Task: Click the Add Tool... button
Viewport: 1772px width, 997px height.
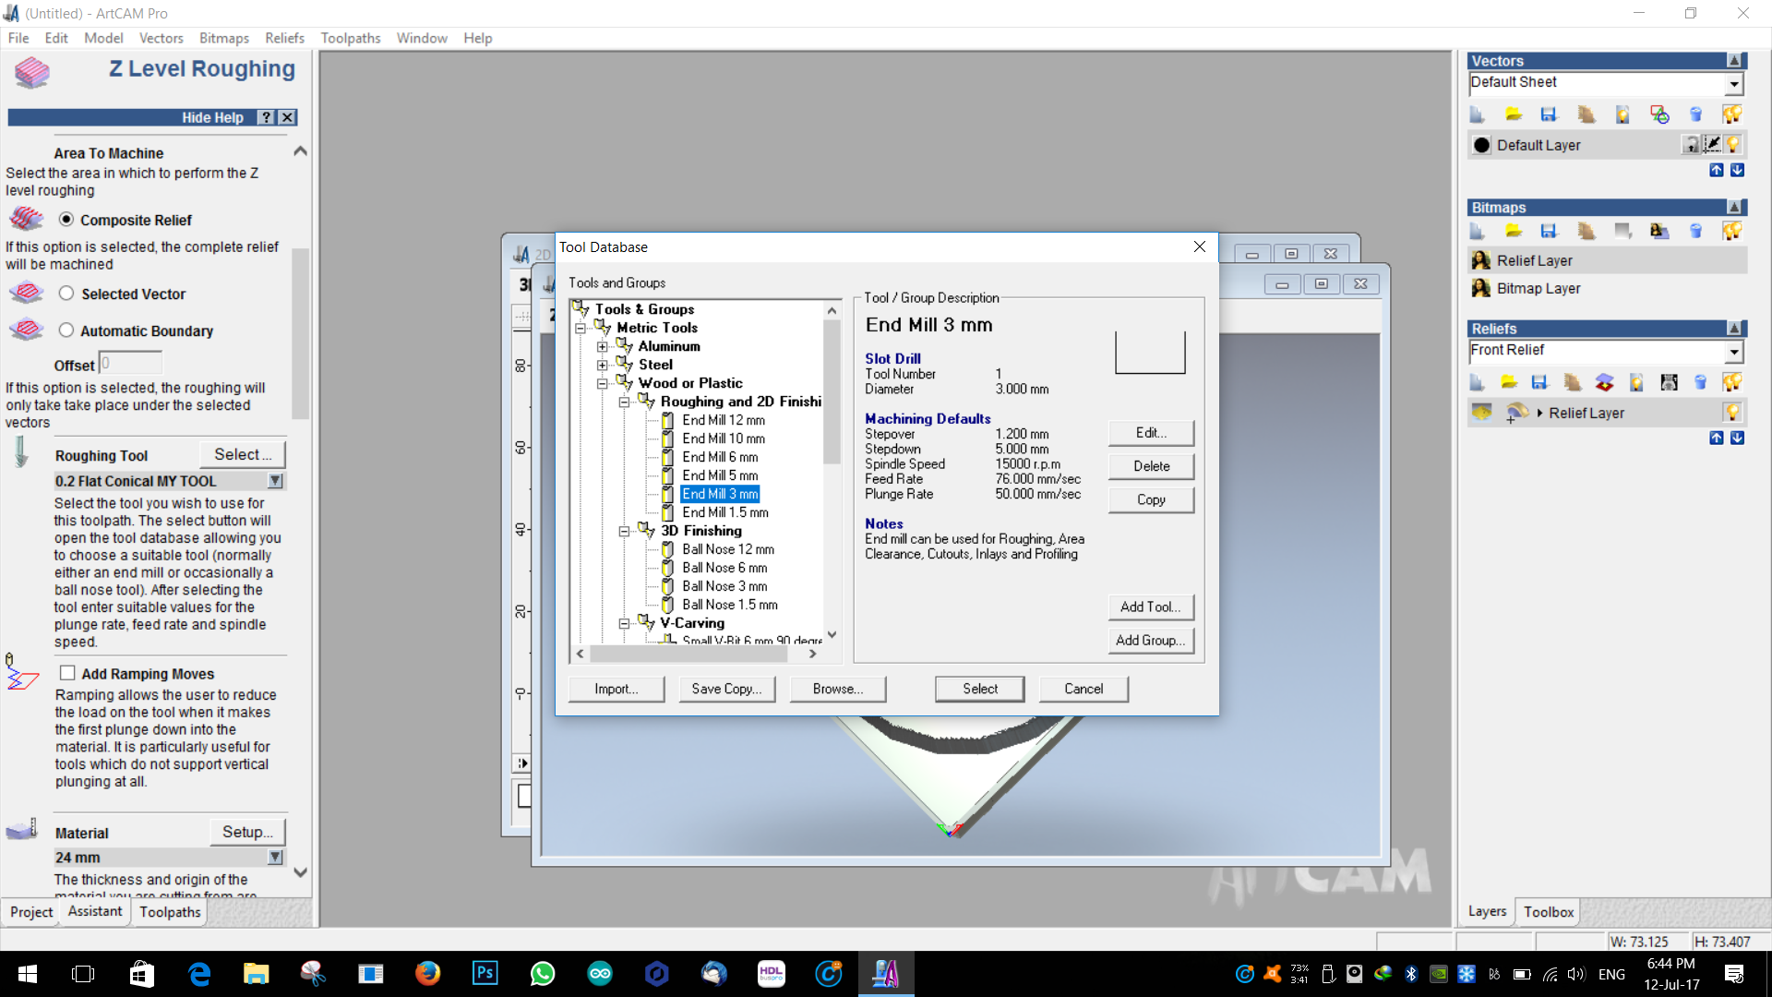Action: (1150, 607)
